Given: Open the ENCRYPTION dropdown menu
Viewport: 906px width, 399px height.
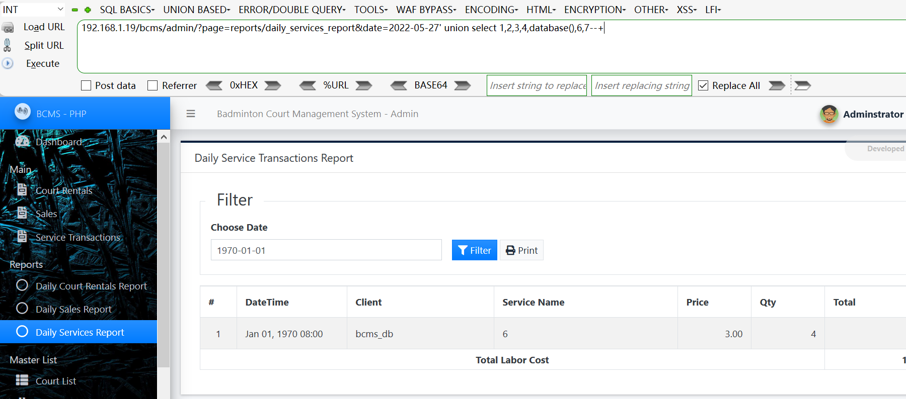Looking at the screenshot, I should 595,10.
